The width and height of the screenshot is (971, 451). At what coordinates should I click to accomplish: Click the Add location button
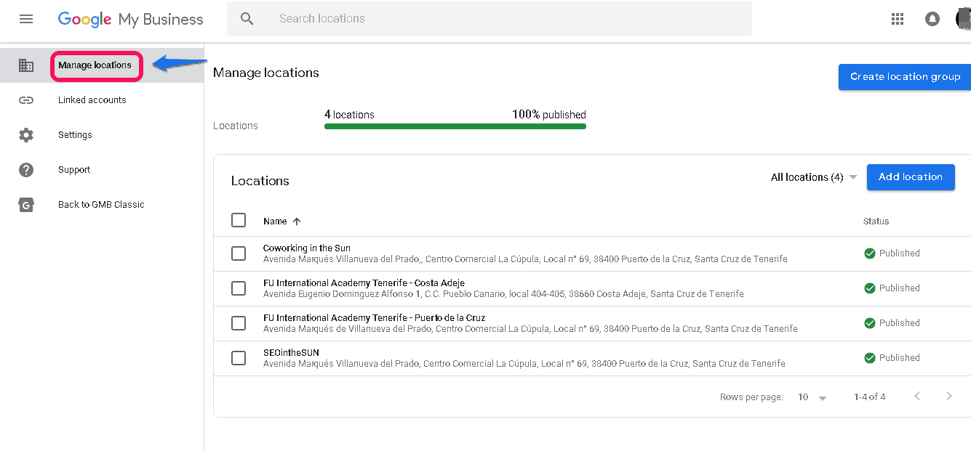pyautogui.click(x=911, y=177)
